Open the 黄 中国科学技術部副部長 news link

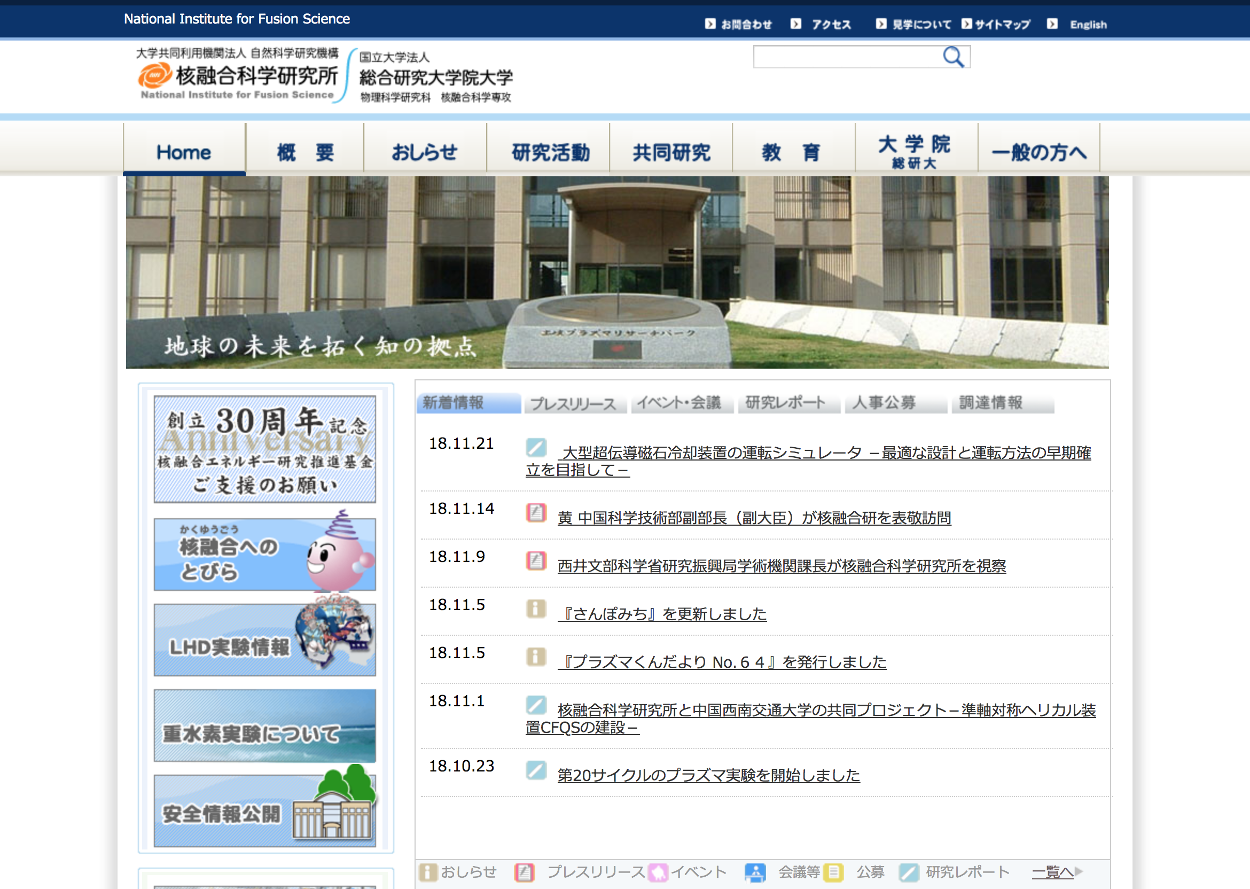point(754,517)
